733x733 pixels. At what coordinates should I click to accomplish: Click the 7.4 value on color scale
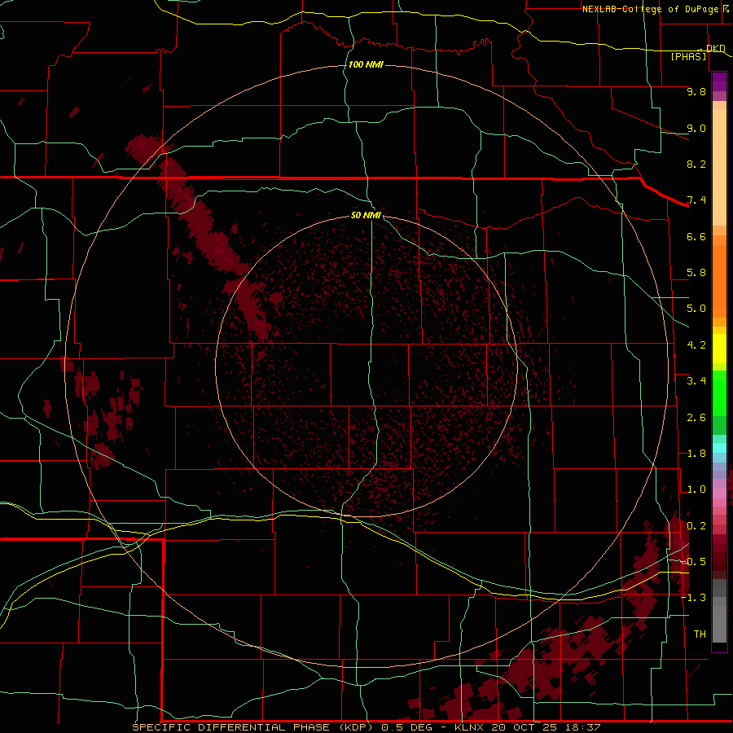696,200
